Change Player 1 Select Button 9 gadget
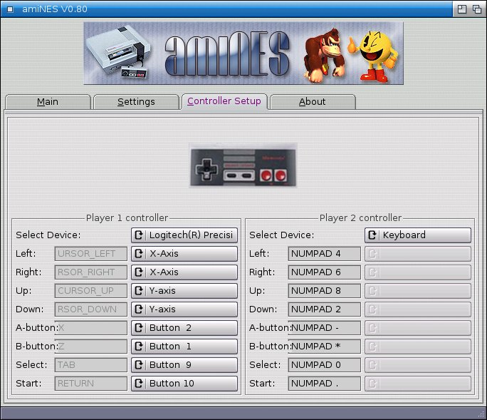This screenshot has width=487, height=420. tap(184, 365)
